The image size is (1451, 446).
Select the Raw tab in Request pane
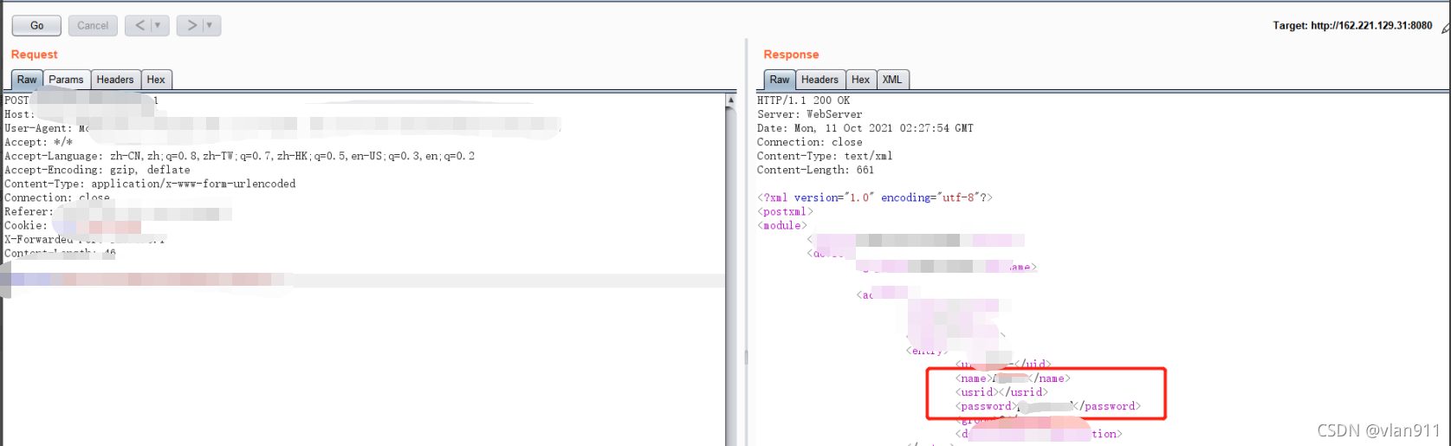(x=27, y=80)
